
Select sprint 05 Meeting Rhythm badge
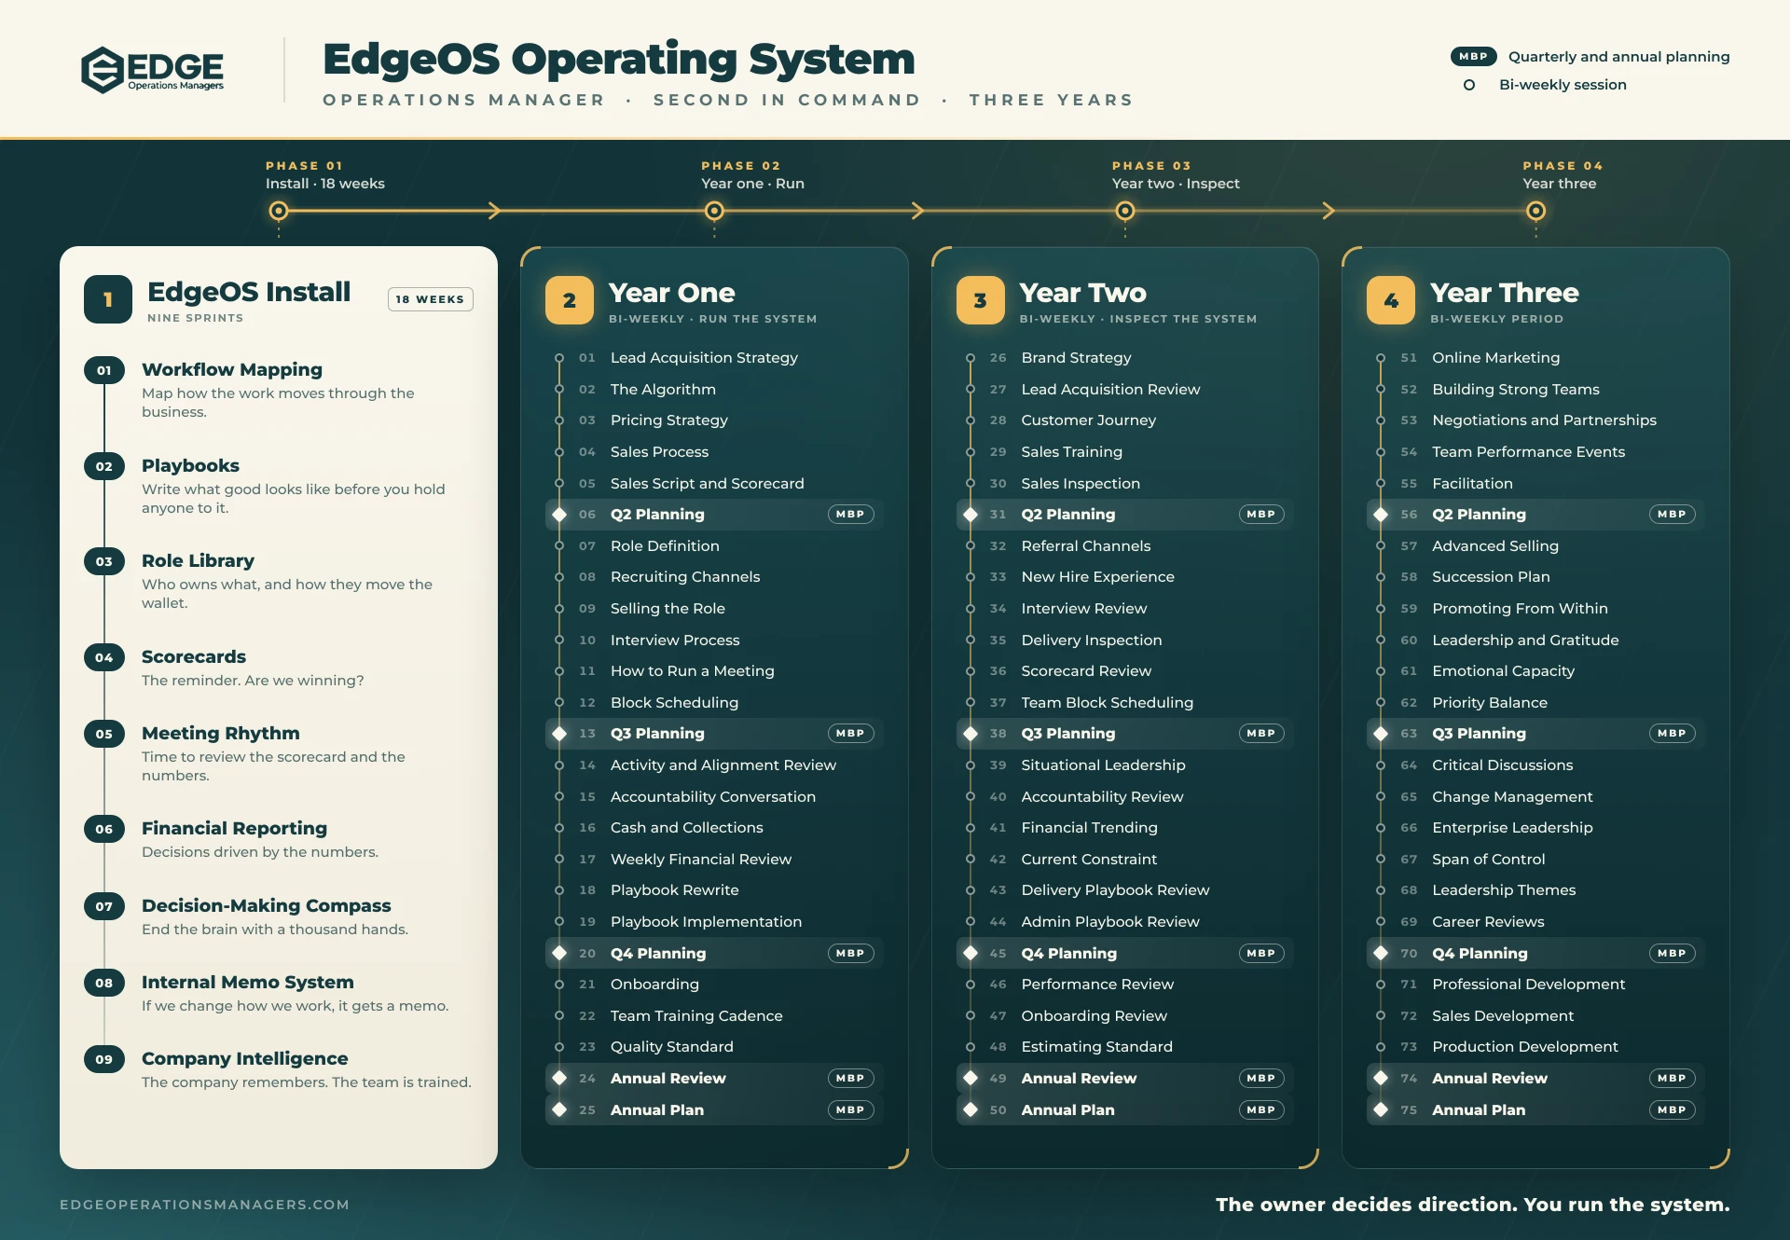(x=104, y=734)
